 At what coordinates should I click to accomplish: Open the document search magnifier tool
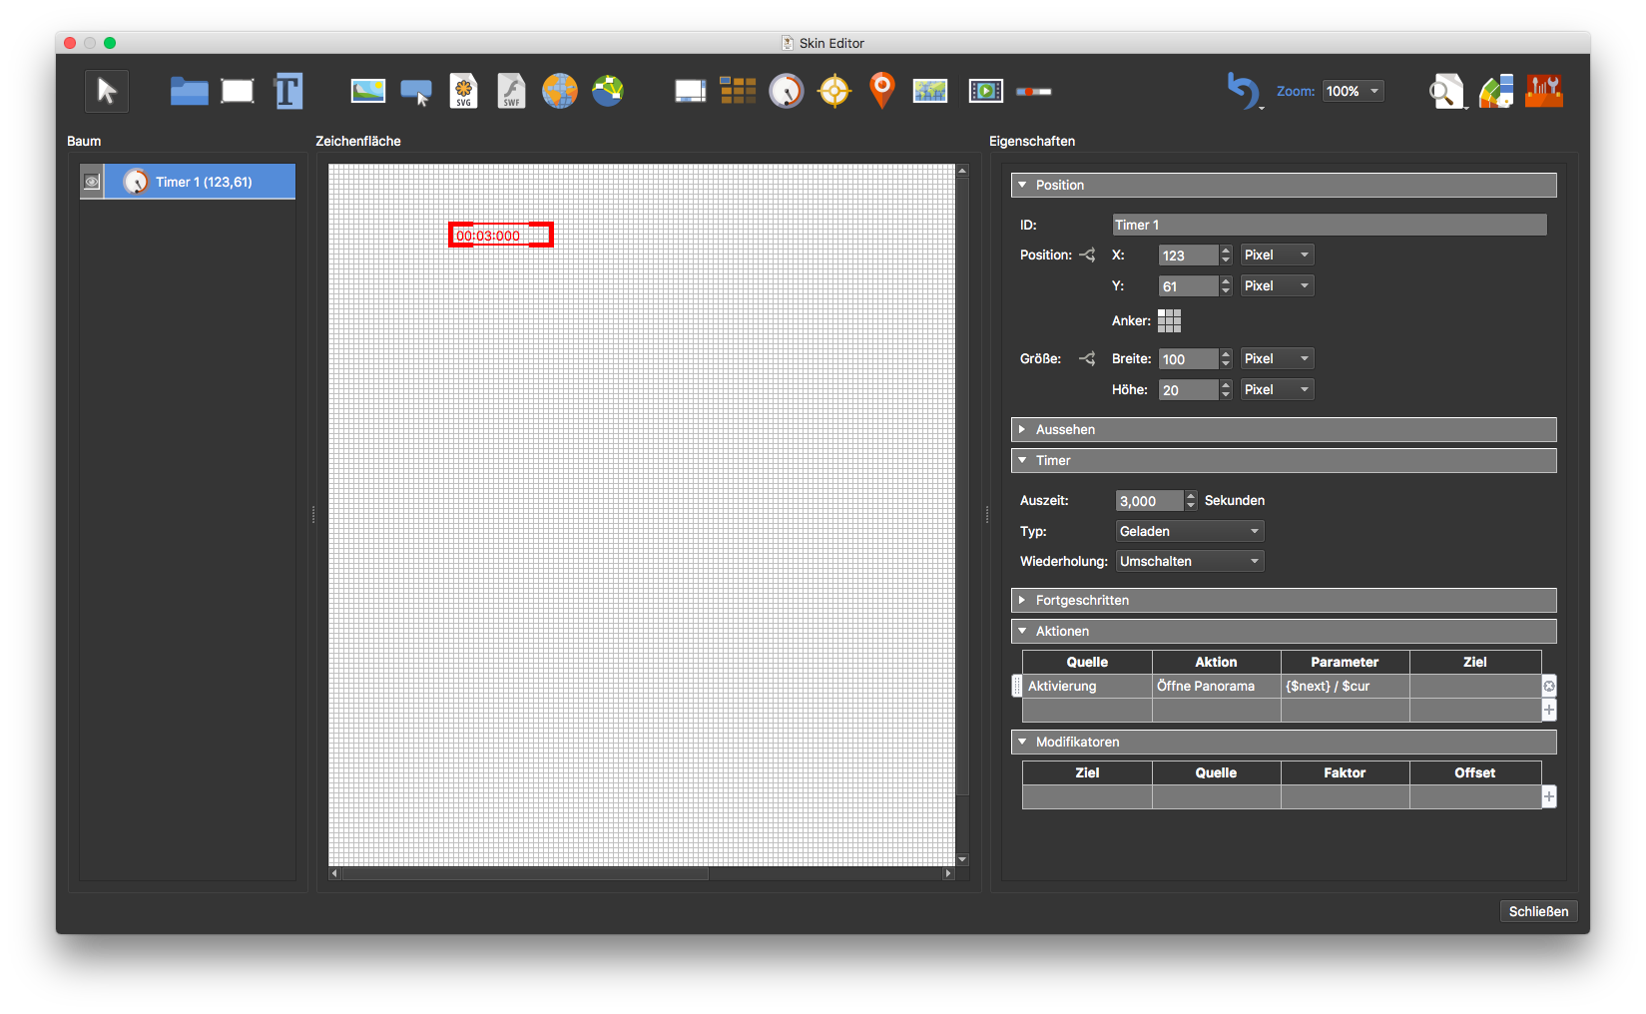pyautogui.click(x=1446, y=91)
